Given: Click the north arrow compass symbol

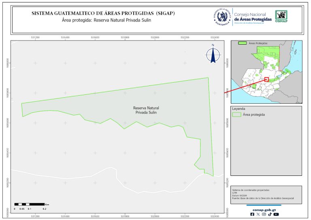Looking at the screenshot, I should coord(213,54).
